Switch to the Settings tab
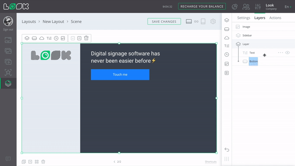This screenshot has height=166, width=295. click(243, 18)
